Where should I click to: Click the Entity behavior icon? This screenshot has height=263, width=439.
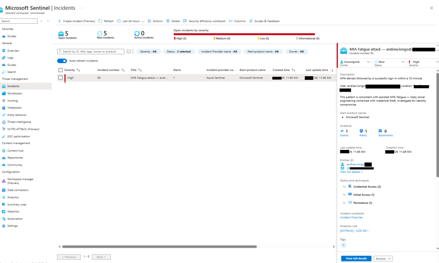pos(4,115)
